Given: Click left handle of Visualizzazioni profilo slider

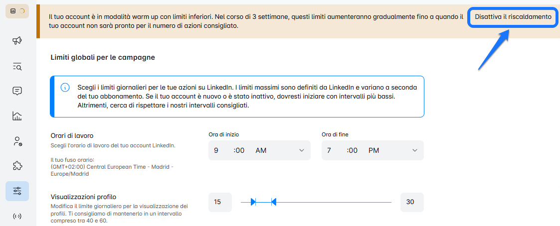Looking at the screenshot, I should coord(253,202).
